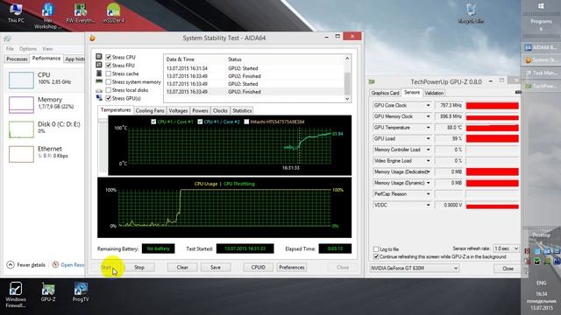Open the VDDC sensor dropdown
Image resolution: width=561 pixels, height=315 pixels.
(x=428, y=205)
